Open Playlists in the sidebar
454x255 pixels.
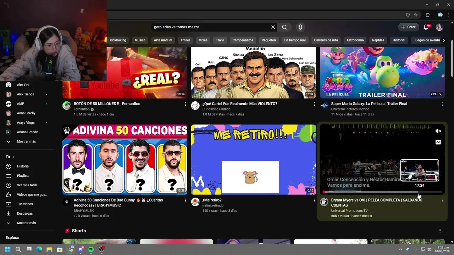coord(27,176)
